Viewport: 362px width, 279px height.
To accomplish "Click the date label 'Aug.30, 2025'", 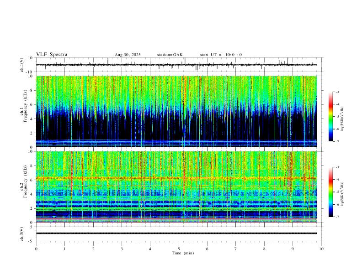I will 128,55.
